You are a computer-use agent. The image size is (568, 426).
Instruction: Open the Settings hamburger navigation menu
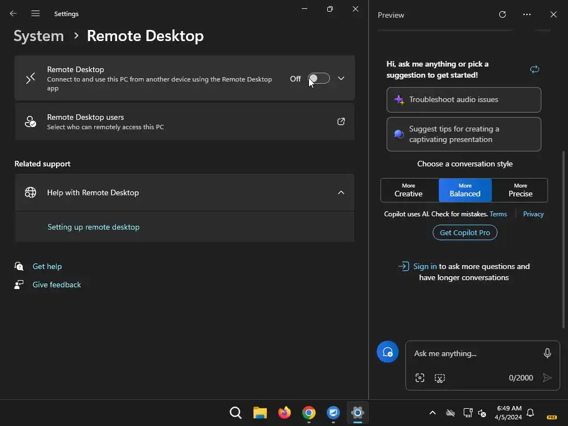pos(35,13)
